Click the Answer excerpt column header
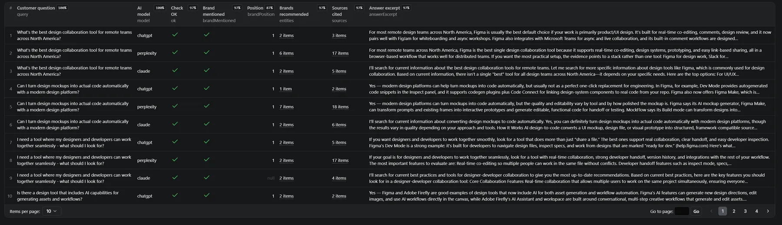This screenshot has width=782, height=225. click(384, 8)
